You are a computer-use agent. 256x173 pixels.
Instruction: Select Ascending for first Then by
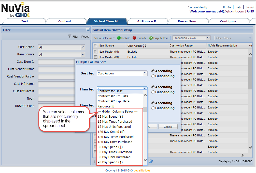[153, 87]
